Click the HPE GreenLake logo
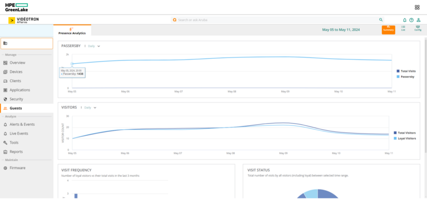The image size is (427, 204). [16, 7]
